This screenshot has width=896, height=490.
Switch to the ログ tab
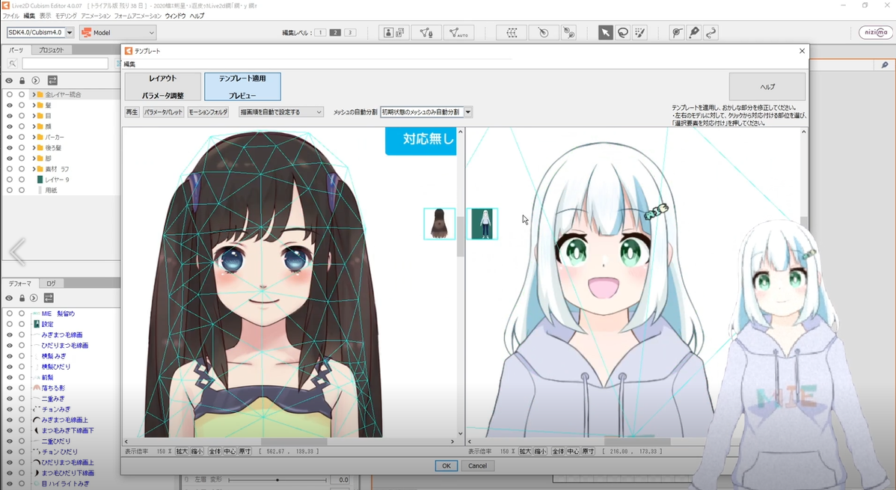51,283
